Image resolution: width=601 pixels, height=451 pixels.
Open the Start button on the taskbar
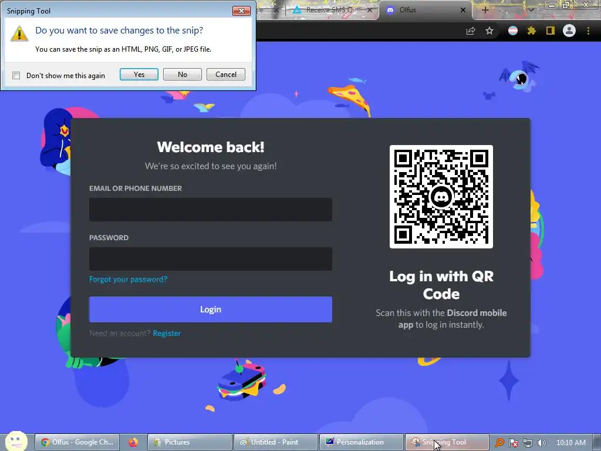[16, 441]
